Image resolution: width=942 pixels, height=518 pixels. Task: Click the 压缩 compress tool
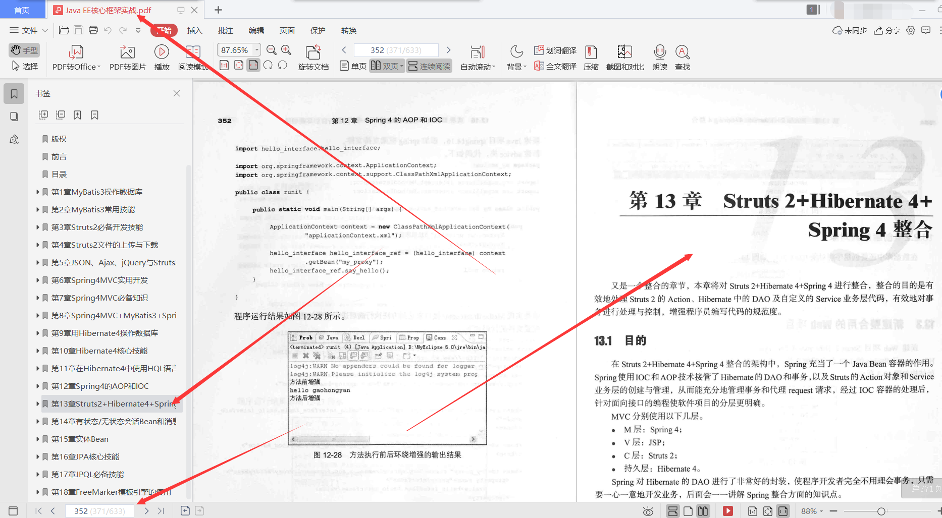pyautogui.click(x=591, y=57)
